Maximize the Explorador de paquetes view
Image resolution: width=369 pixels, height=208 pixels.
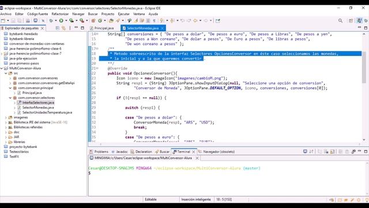[82, 28]
